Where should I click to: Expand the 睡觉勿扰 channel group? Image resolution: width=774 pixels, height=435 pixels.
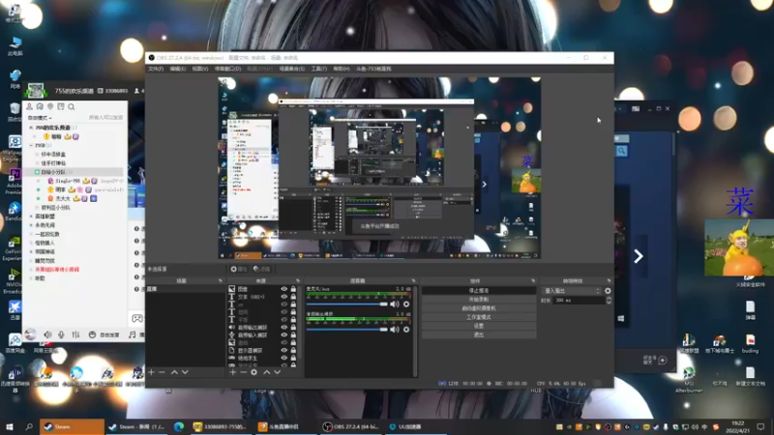tap(31, 260)
